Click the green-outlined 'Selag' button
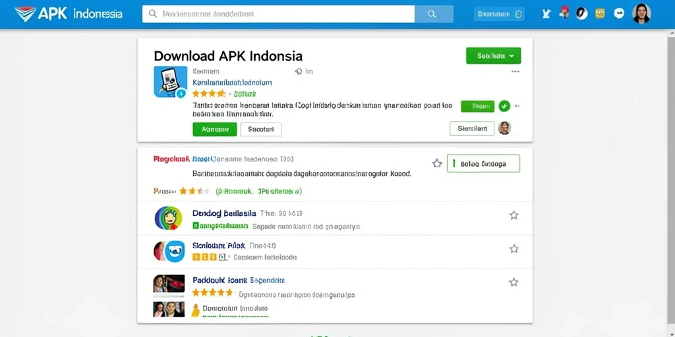This screenshot has width=675, height=337. point(483,163)
